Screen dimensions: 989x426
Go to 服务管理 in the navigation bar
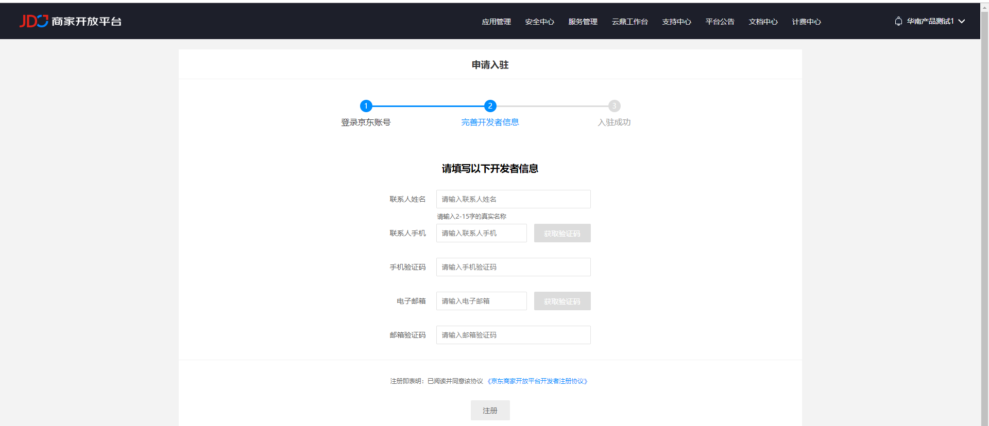point(583,22)
